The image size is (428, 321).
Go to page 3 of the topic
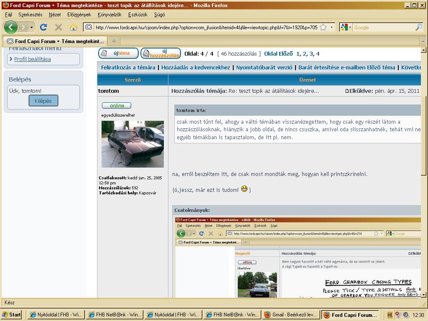point(311,53)
